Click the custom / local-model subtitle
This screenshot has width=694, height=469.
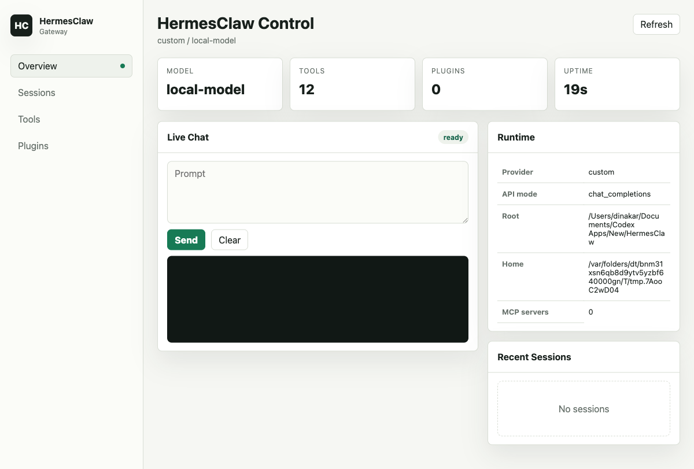click(x=197, y=40)
